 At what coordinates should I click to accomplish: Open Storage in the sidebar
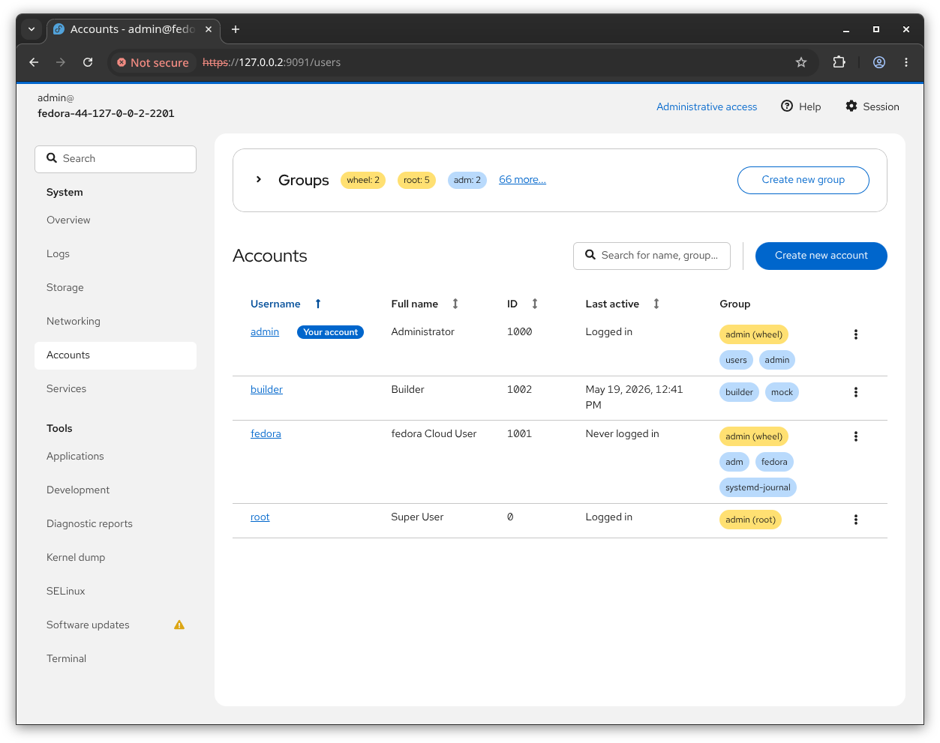116,287
